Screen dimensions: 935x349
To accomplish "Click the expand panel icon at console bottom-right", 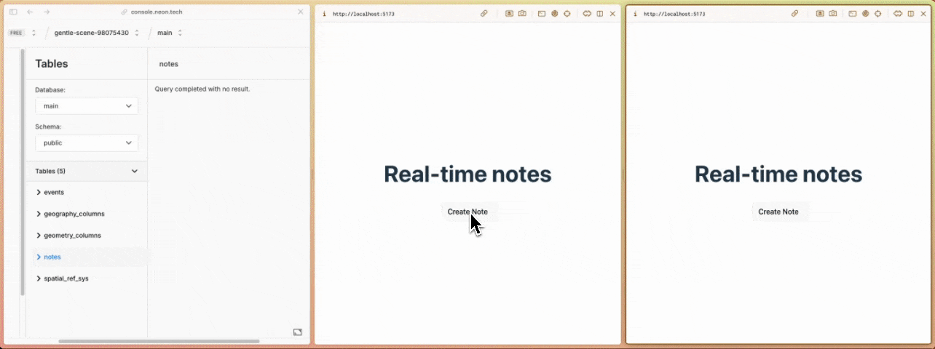I will tap(297, 332).
